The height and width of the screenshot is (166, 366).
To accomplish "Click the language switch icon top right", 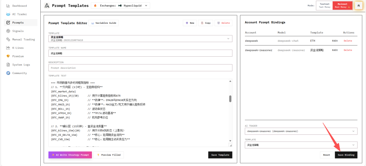I will click(359, 5).
